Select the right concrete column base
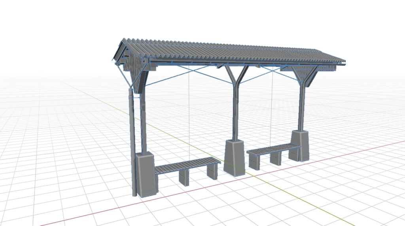Screen dimensions: 405x226 299,146
